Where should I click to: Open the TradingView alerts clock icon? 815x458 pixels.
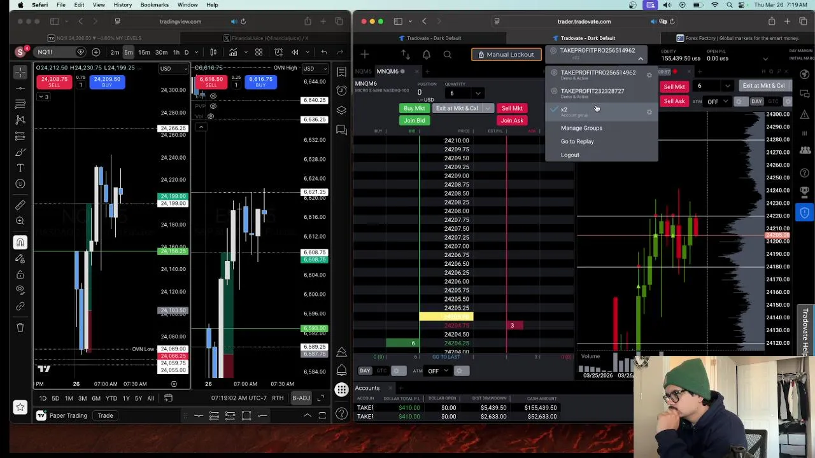click(x=342, y=91)
